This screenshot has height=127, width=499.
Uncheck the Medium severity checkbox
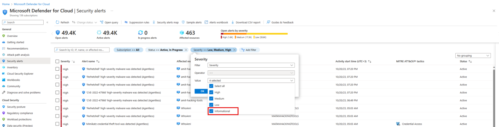click(x=211, y=99)
